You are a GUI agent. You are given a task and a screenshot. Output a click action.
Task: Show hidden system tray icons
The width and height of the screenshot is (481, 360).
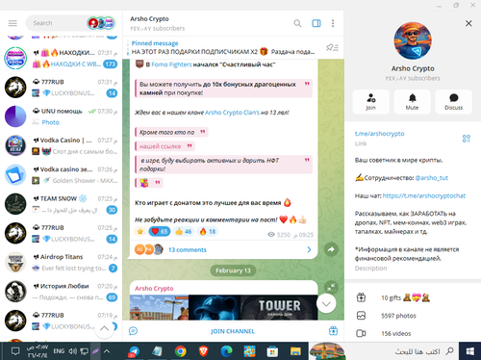click(107, 351)
